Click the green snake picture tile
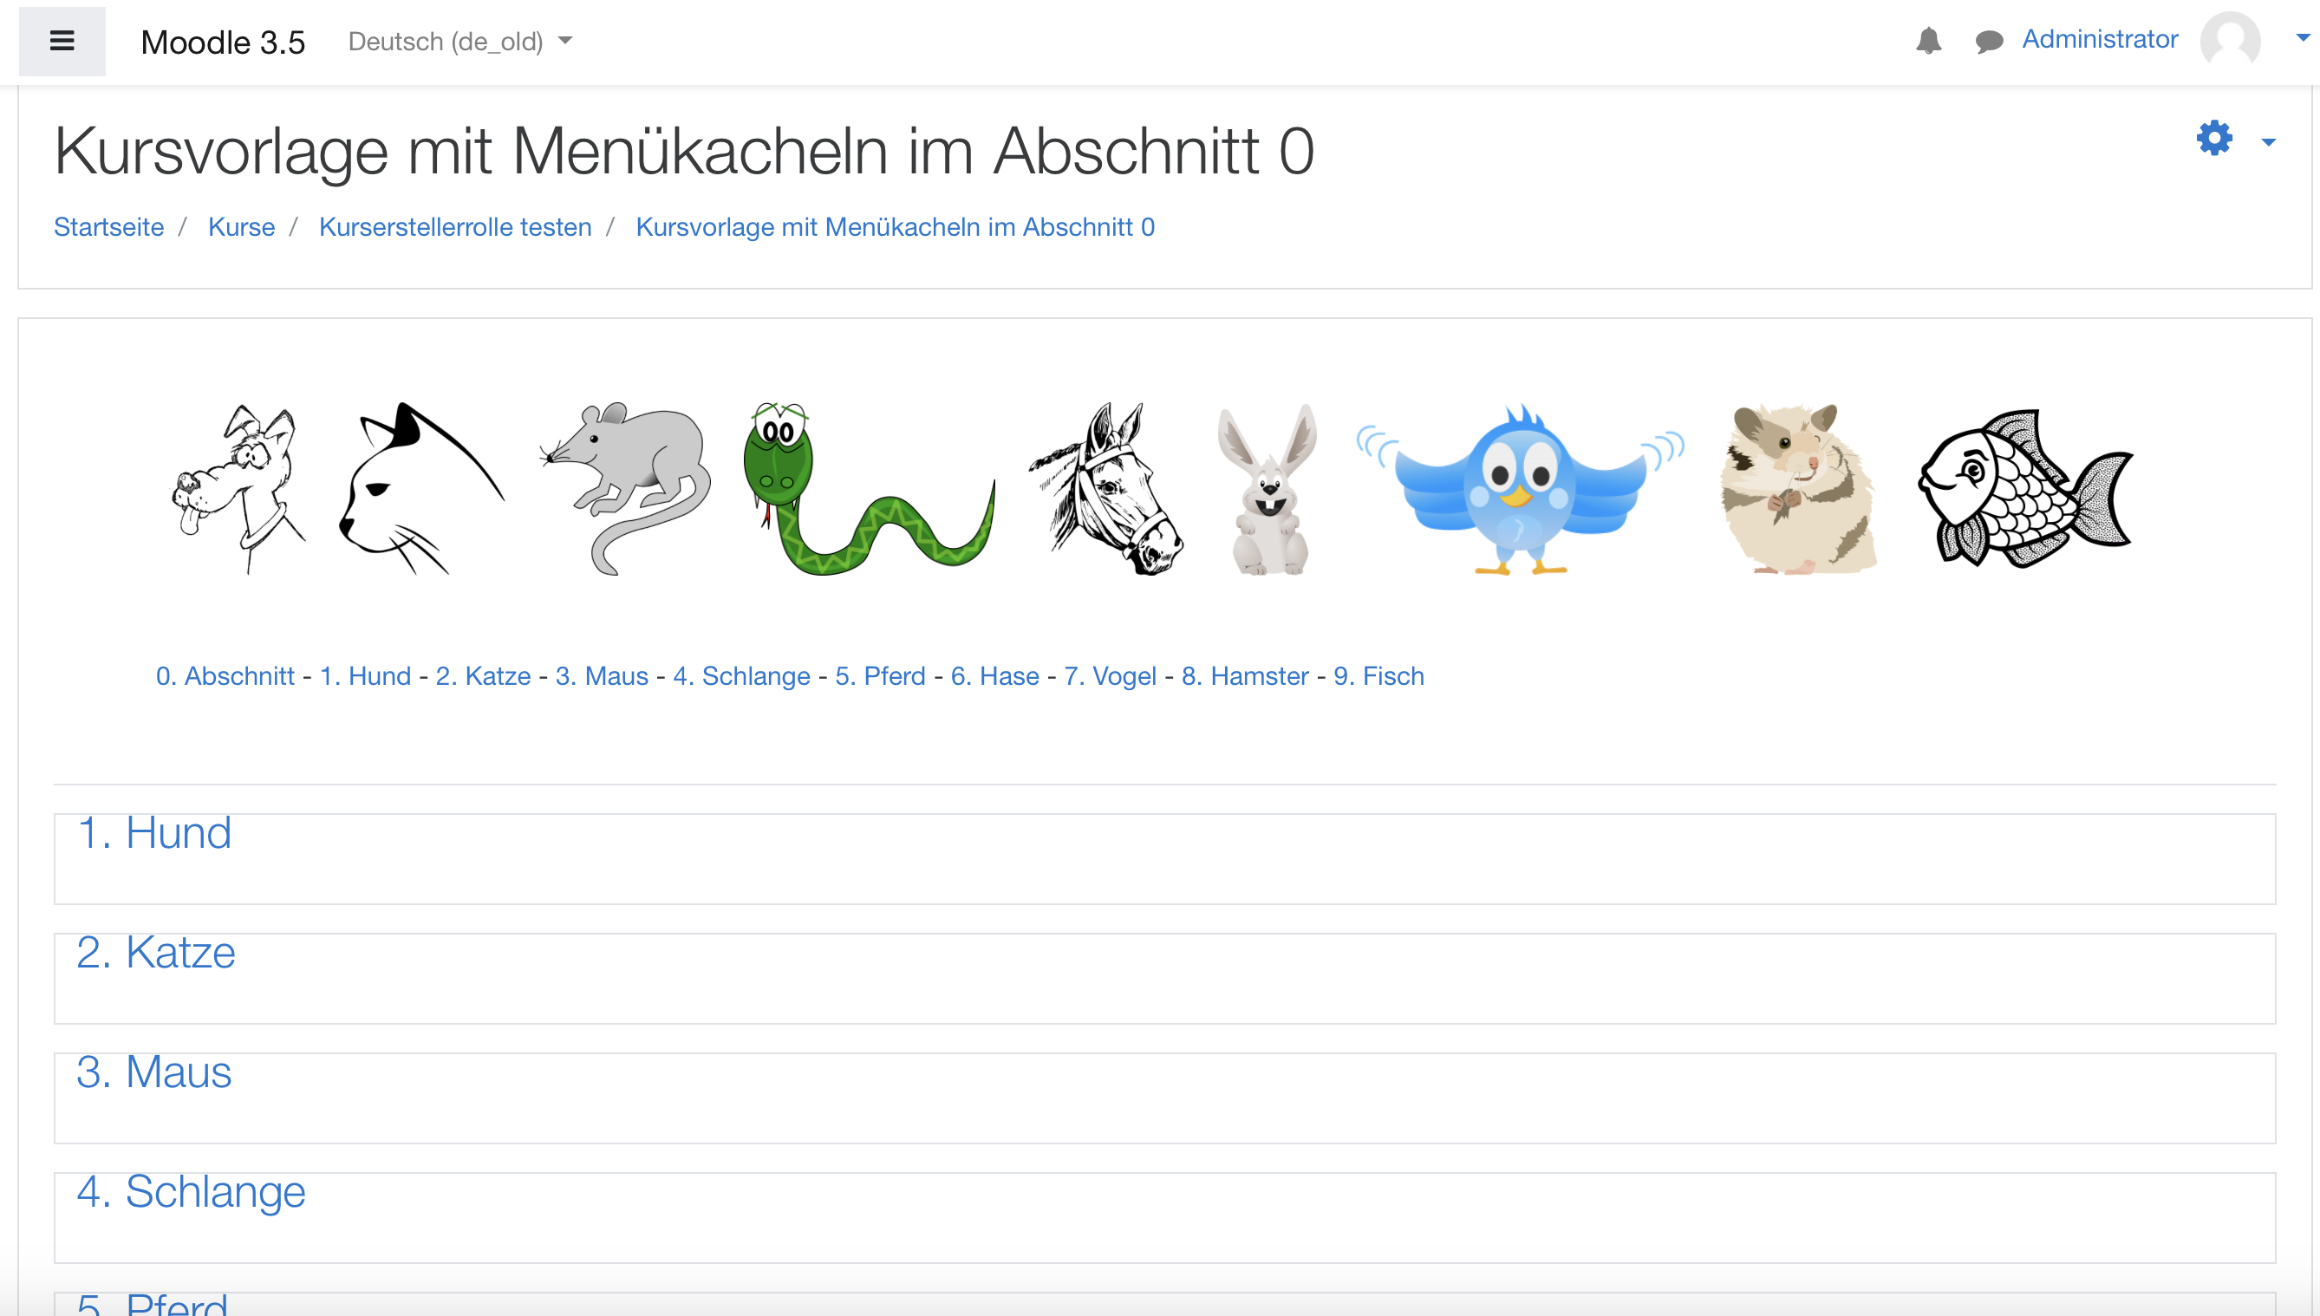This screenshot has width=2320, height=1316. tap(868, 488)
